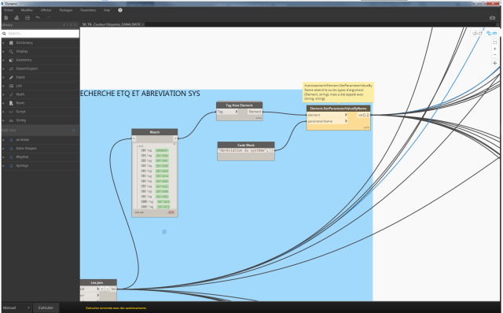Click the Open file toolbar icon
The width and height of the screenshot is (503, 313).
pos(17,18)
